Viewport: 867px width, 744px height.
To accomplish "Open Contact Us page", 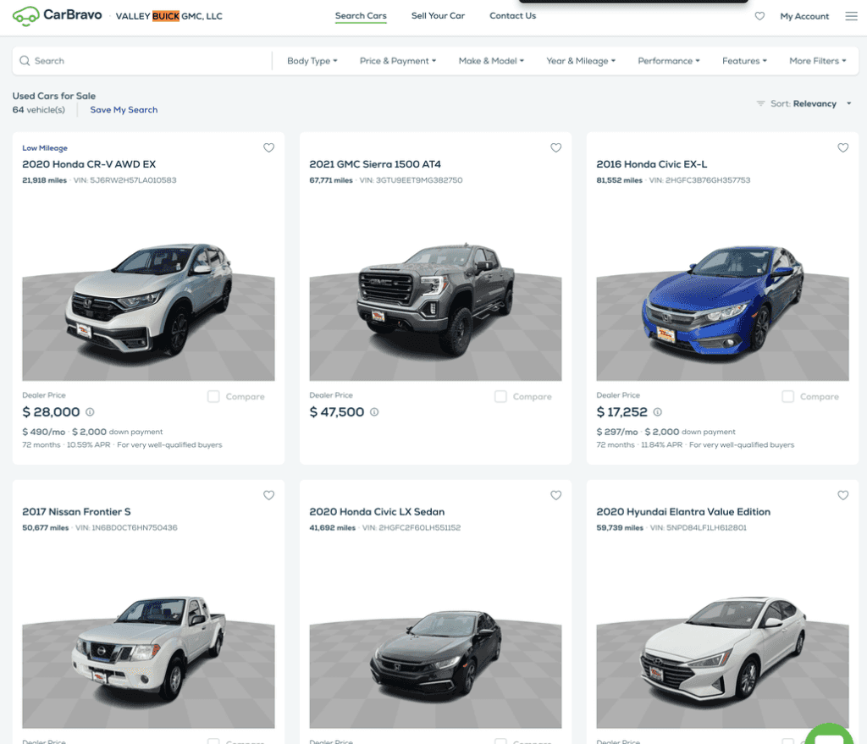I will click(x=512, y=15).
